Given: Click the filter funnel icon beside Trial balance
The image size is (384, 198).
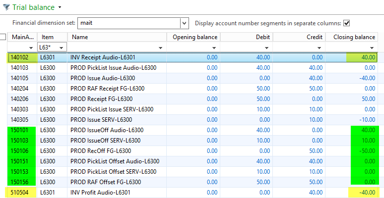Looking at the screenshot, I should 5,7.
